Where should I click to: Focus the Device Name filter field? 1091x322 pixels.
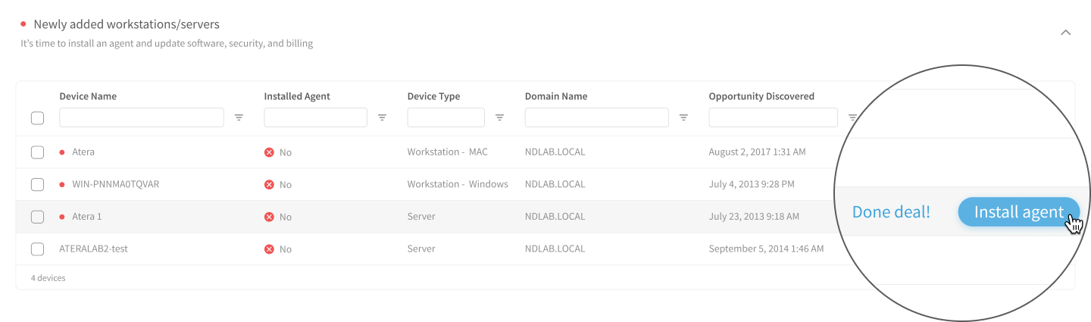(142, 117)
